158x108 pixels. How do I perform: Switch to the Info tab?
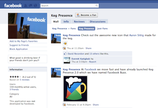click(66, 22)
